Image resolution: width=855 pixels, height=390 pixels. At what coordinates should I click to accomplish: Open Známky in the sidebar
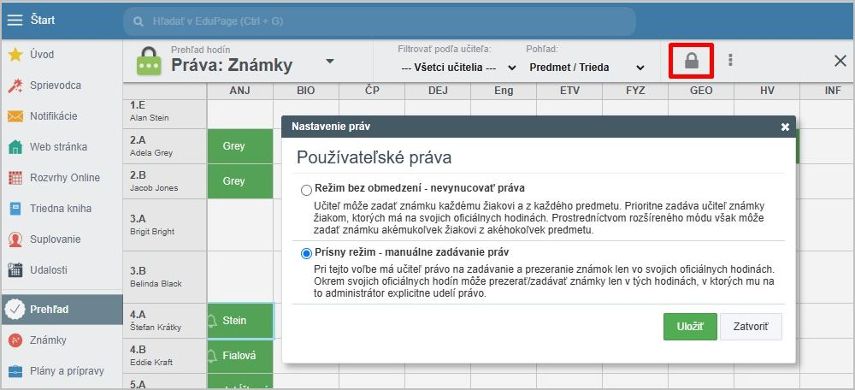click(x=48, y=340)
